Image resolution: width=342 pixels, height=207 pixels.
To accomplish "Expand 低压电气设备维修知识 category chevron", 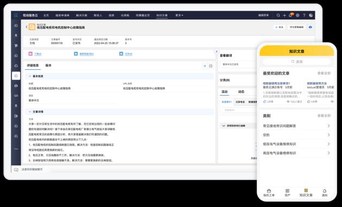I will pyautogui.click(x=328, y=144).
